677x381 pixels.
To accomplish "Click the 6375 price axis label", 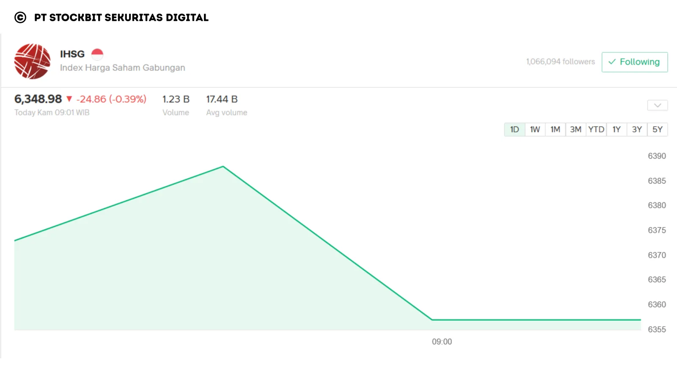I will tap(657, 230).
